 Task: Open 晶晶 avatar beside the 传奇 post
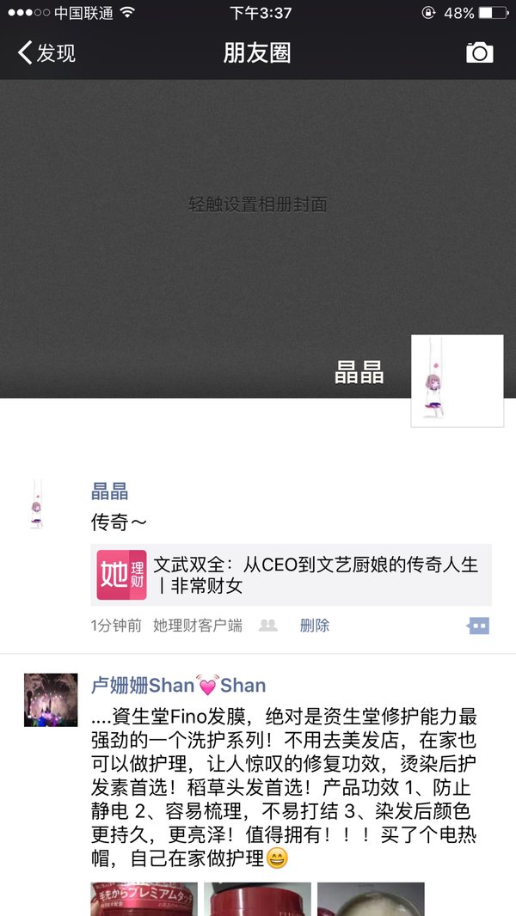tap(36, 504)
